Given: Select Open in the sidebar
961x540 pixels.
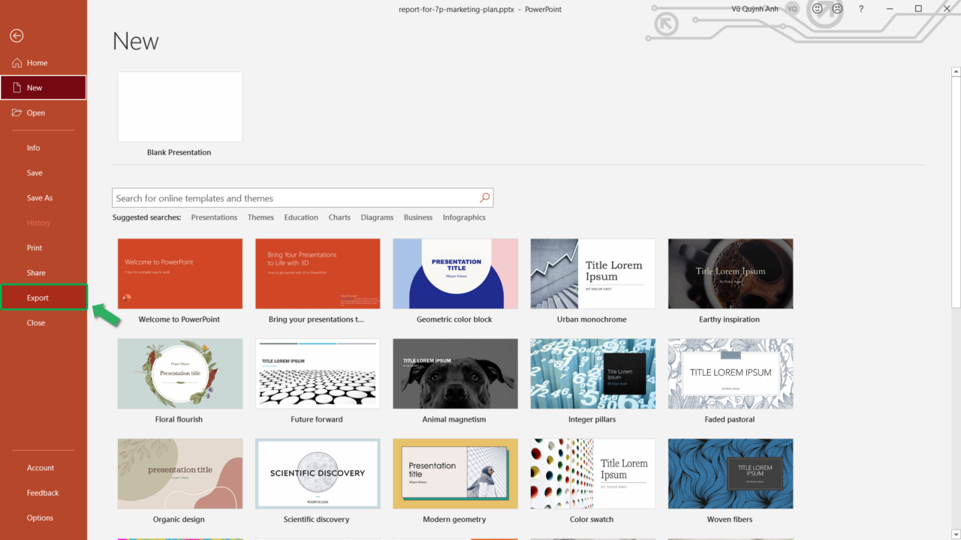Looking at the screenshot, I should [36, 113].
